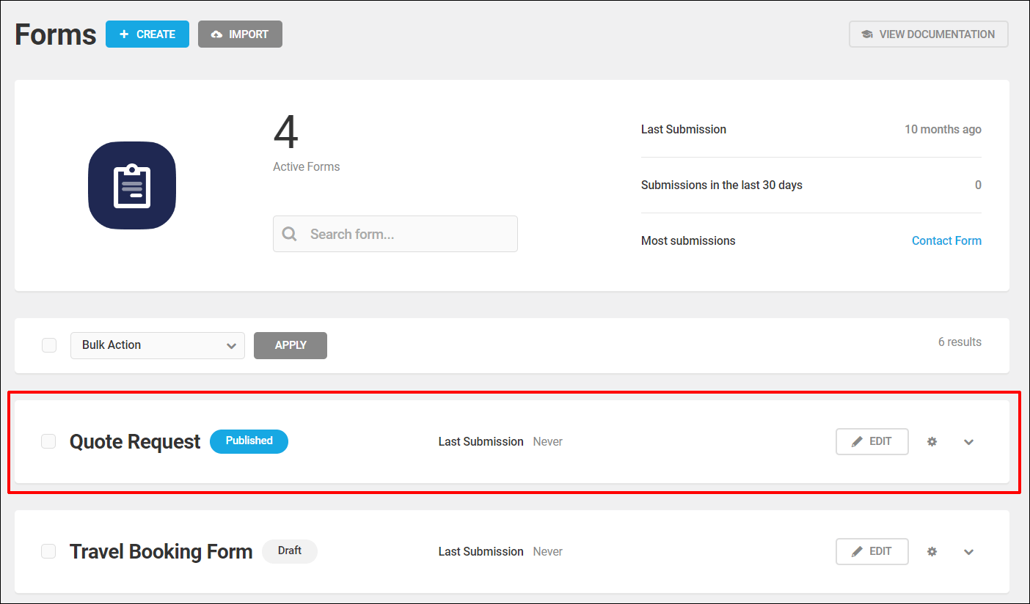Click the '6 results' count text

[x=960, y=342]
